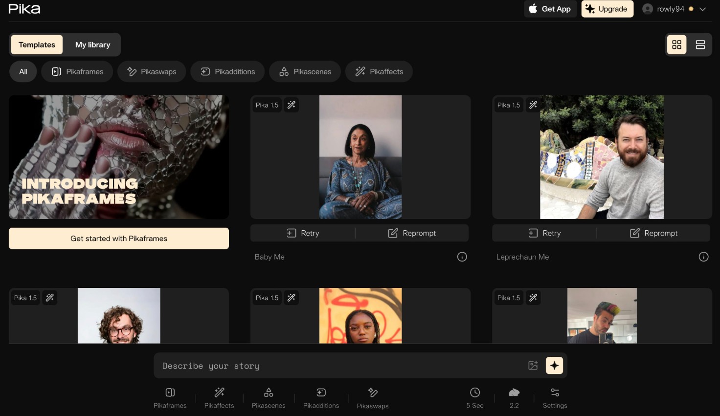Open the 2.2 model version selector
Viewport: 720px width, 416px height.
tap(514, 398)
